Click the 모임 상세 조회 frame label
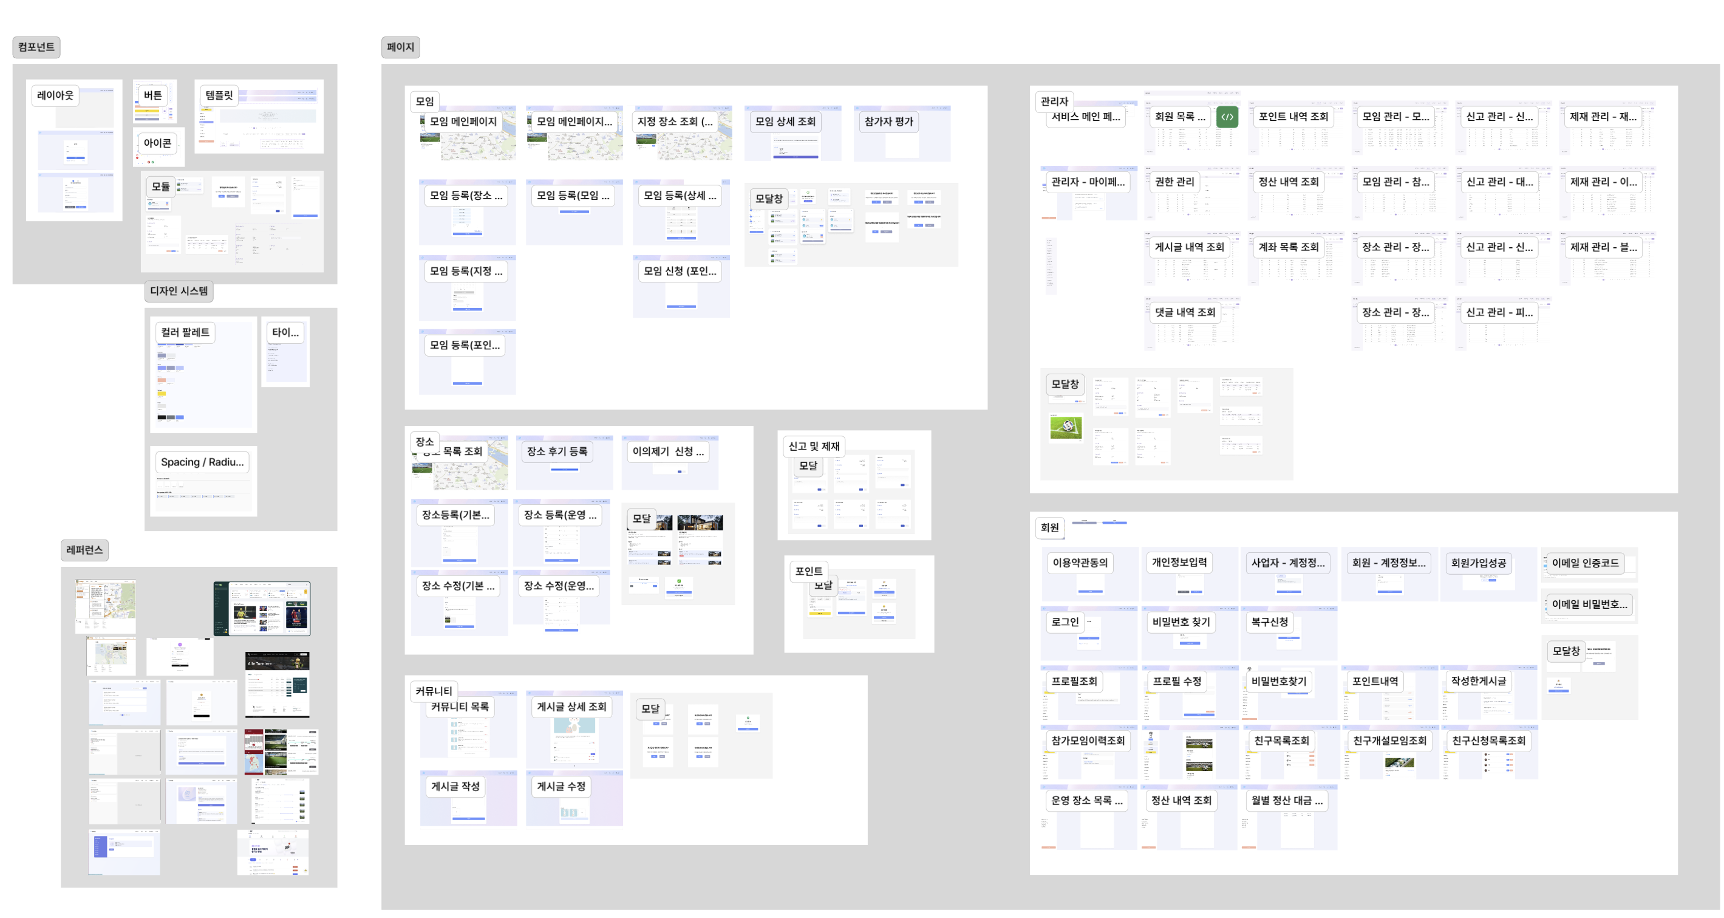The height and width of the screenshot is (918, 1724). [x=785, y=121]
